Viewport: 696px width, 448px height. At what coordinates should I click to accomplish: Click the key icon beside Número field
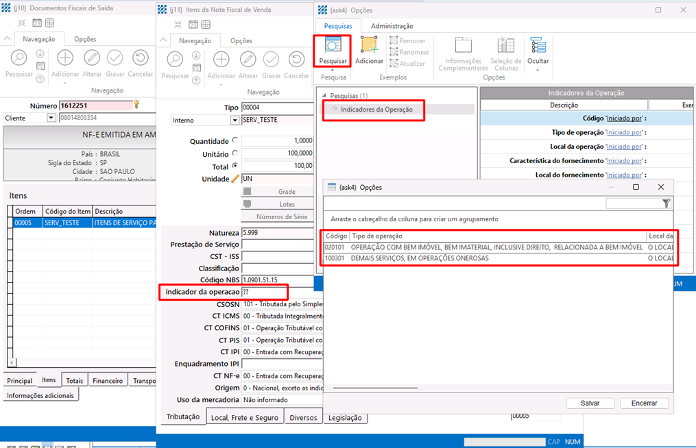tap(136, 105)
